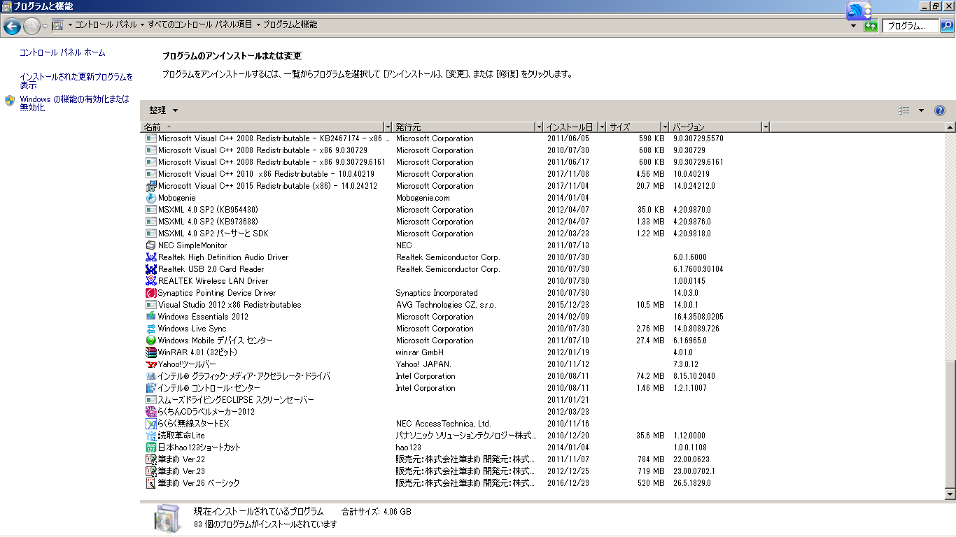Click the scrollbar up arrow in list

tap(950, 127)
